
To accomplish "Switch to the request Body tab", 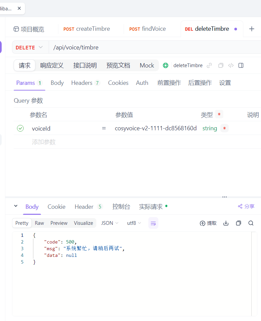I will 57,83.
